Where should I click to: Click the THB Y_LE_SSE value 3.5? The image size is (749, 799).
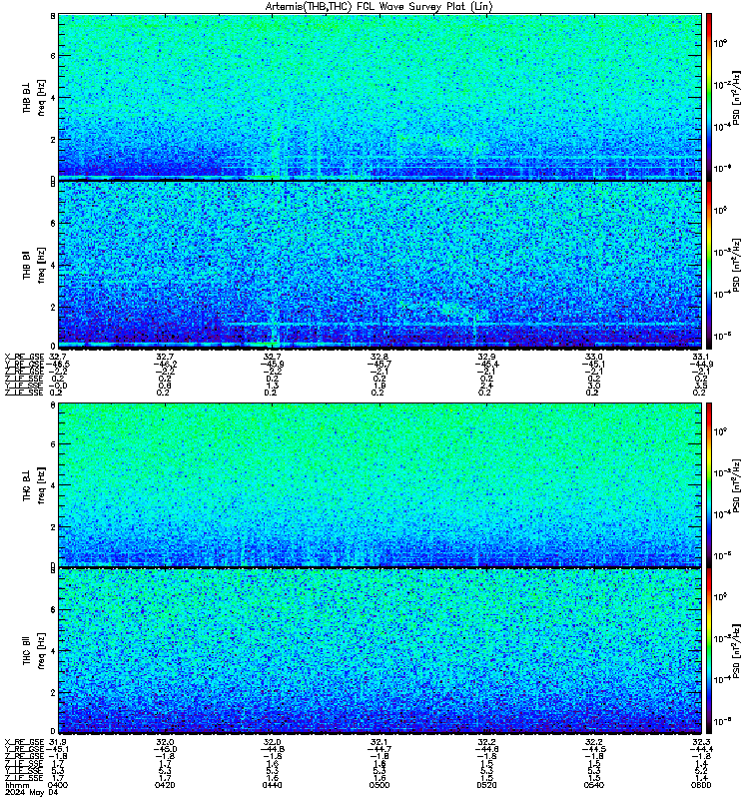click(701, 386)
